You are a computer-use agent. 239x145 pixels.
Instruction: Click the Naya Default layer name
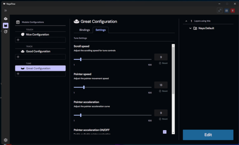[x=206, y=28]
